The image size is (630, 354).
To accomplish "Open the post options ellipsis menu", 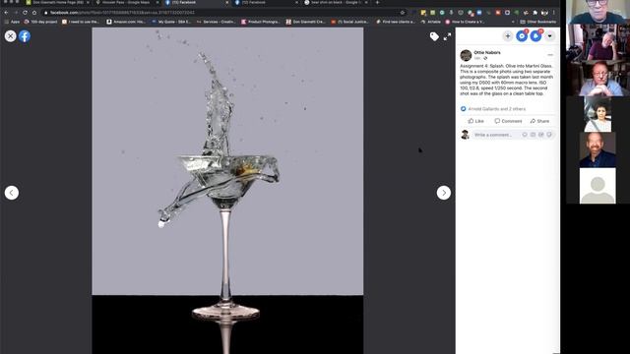I will pyautogui.click(x=550, y=55).
